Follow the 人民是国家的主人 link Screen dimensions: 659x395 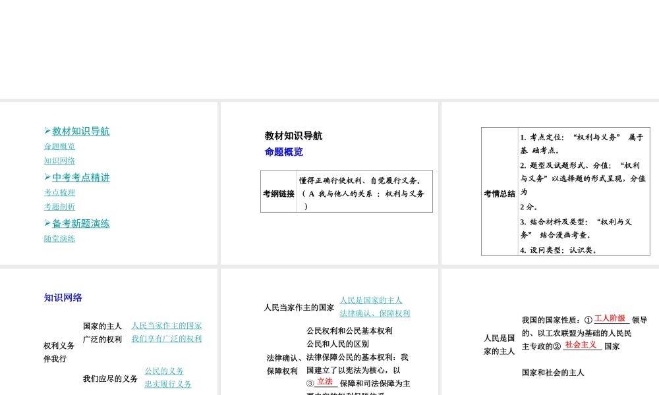pos(370,300)
